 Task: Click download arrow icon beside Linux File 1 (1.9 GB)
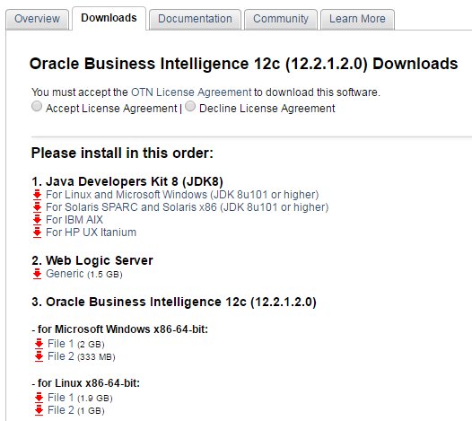(x=39, y=398)
